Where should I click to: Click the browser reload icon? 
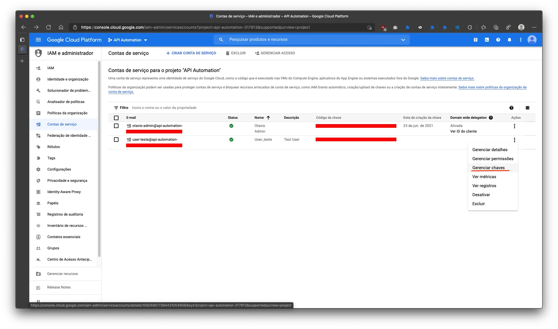[x=49, y=27]
